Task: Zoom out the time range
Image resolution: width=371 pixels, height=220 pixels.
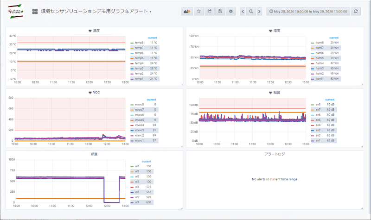Action: (x=251, y=11)
